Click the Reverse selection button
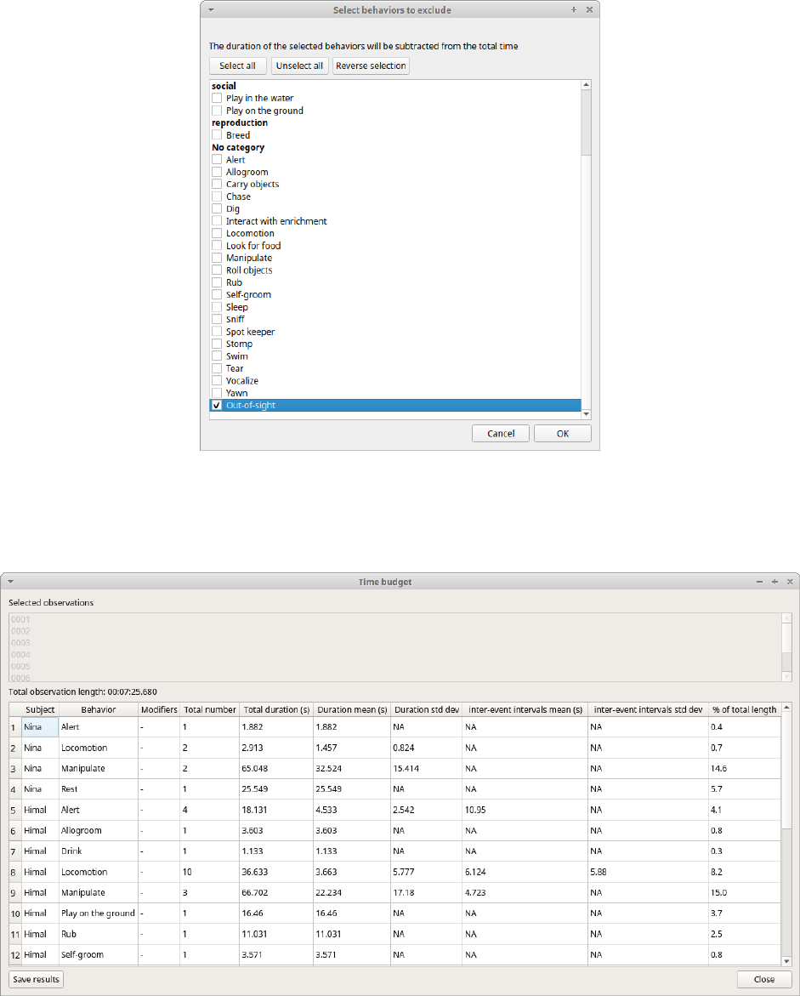Viewport: 800px width, 996px height. pos(371,65)
